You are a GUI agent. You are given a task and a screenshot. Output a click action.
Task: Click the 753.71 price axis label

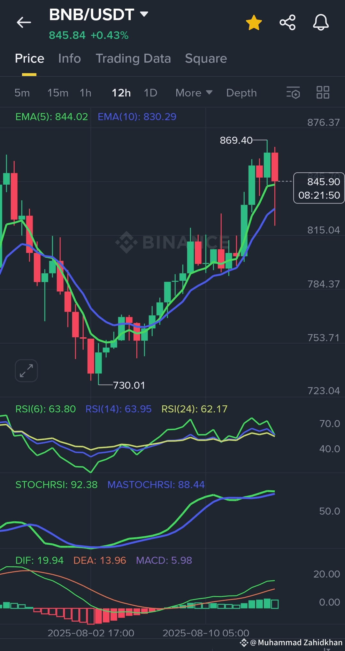coord(323,338)
